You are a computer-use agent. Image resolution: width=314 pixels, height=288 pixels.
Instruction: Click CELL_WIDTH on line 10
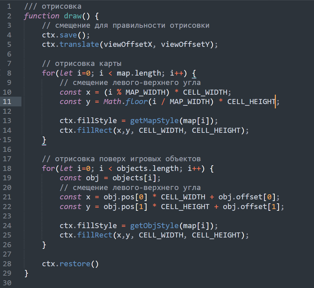point(205,92)
